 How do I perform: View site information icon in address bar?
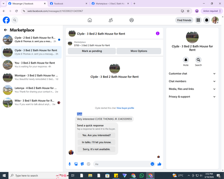(x=24, y=11)
